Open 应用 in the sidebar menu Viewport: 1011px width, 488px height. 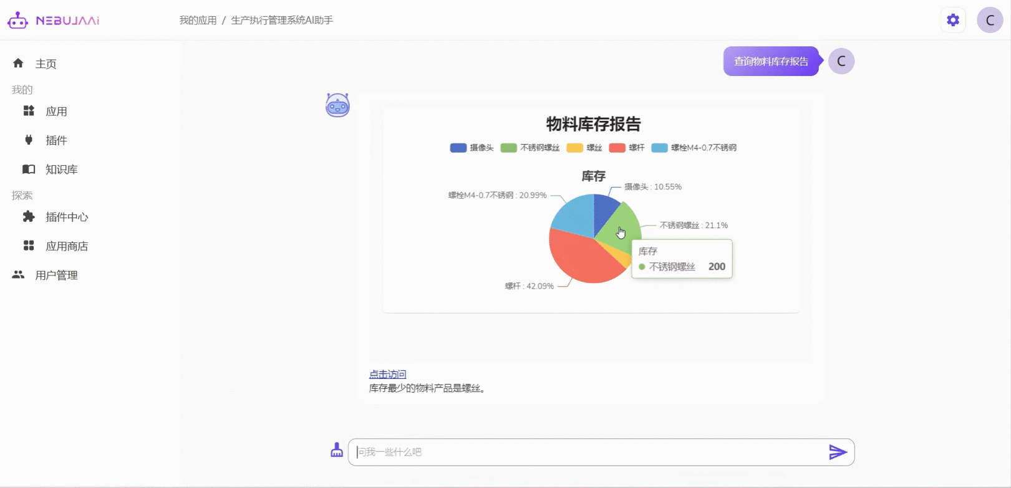(x=56, y=112)
